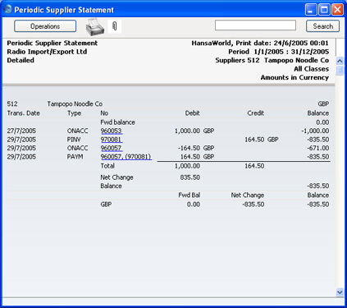Click the 'Radio Import/Export Ltd' company name
The width and height of the screenshot is (347, 308).
47,52
